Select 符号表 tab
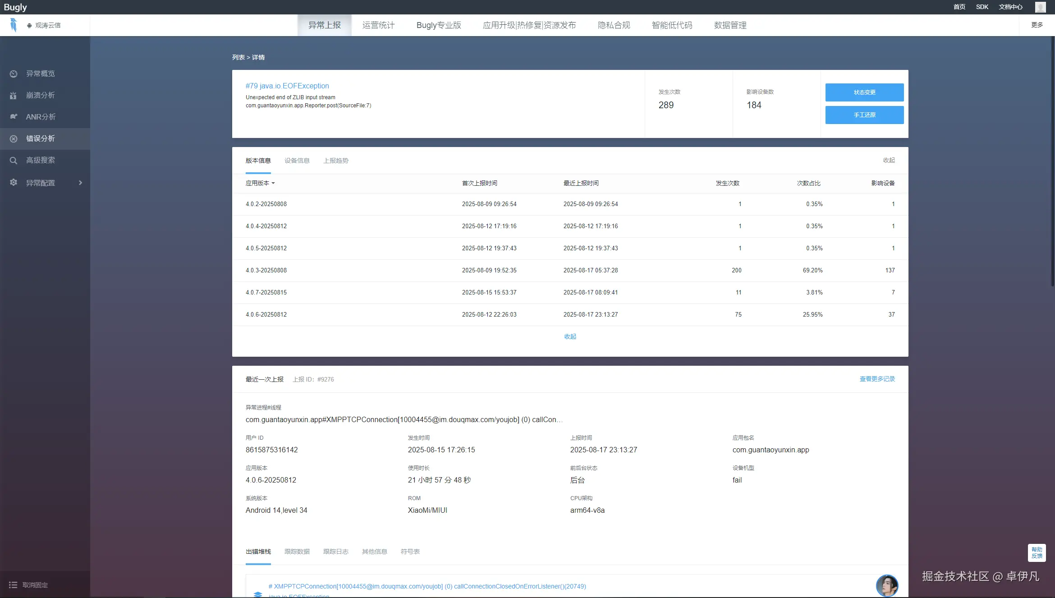The height and width of the screenshot is (598, 1055). [x=410, y=552]
